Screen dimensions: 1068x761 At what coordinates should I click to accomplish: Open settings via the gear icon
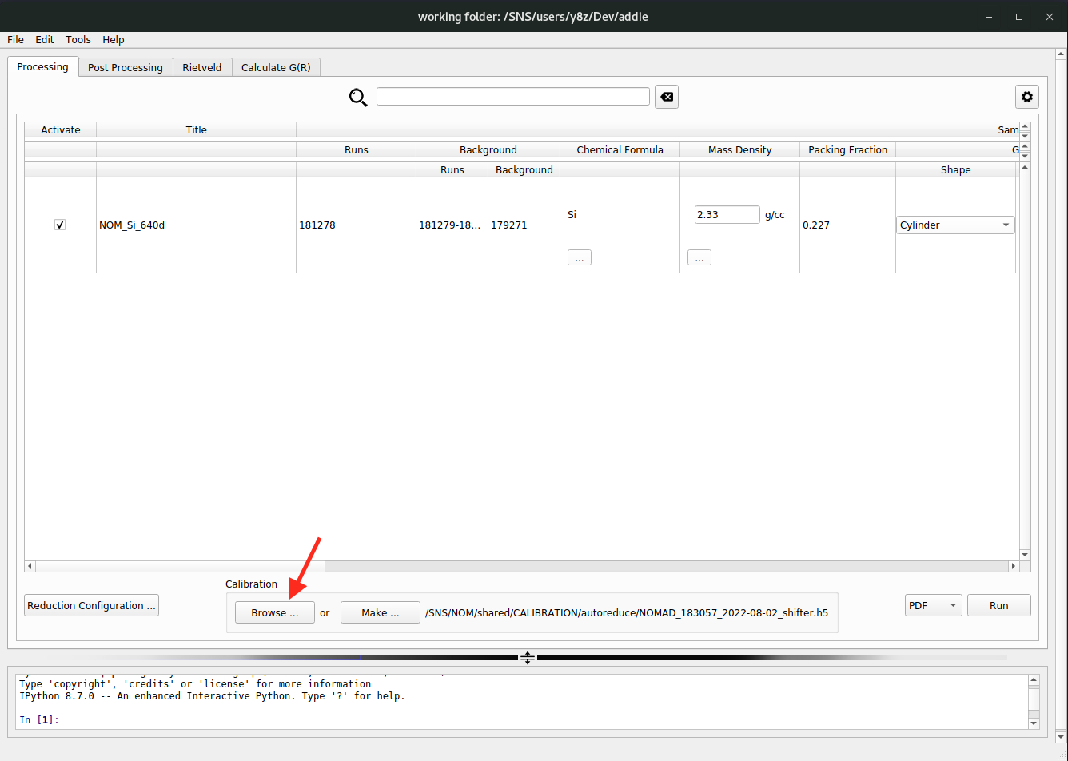1026,97
